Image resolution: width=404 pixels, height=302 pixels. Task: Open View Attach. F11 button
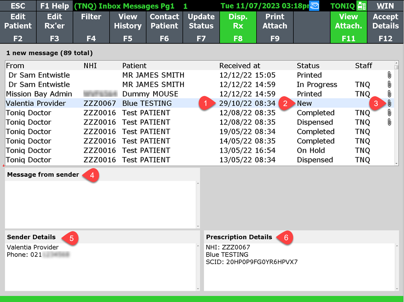[x=348, y=27]
